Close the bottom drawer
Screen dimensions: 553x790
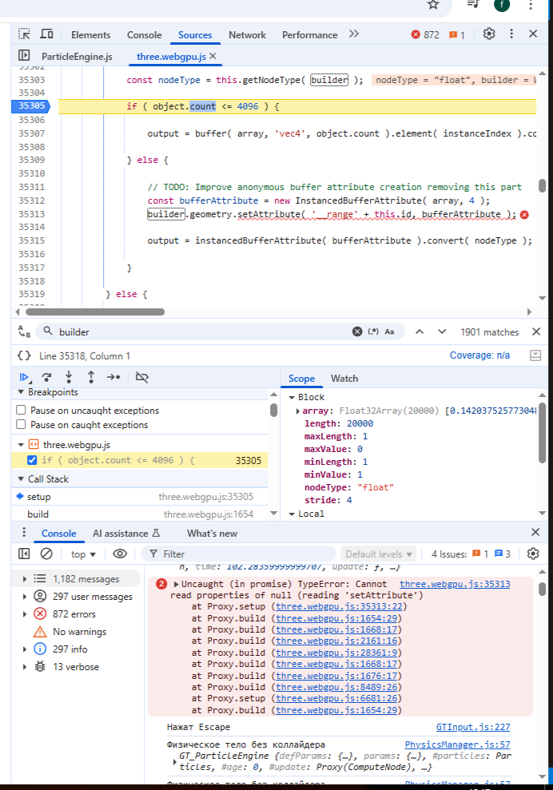(x=535, y=533)
